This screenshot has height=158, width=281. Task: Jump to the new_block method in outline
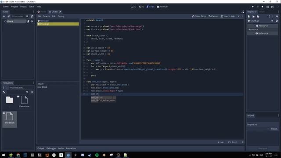(42, 87)
